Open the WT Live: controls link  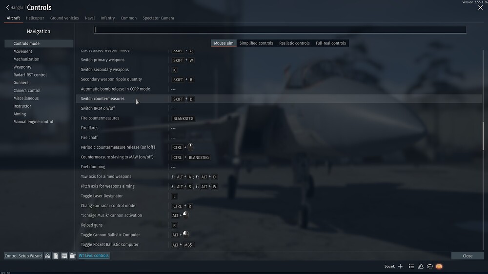[x=94, y=256]
